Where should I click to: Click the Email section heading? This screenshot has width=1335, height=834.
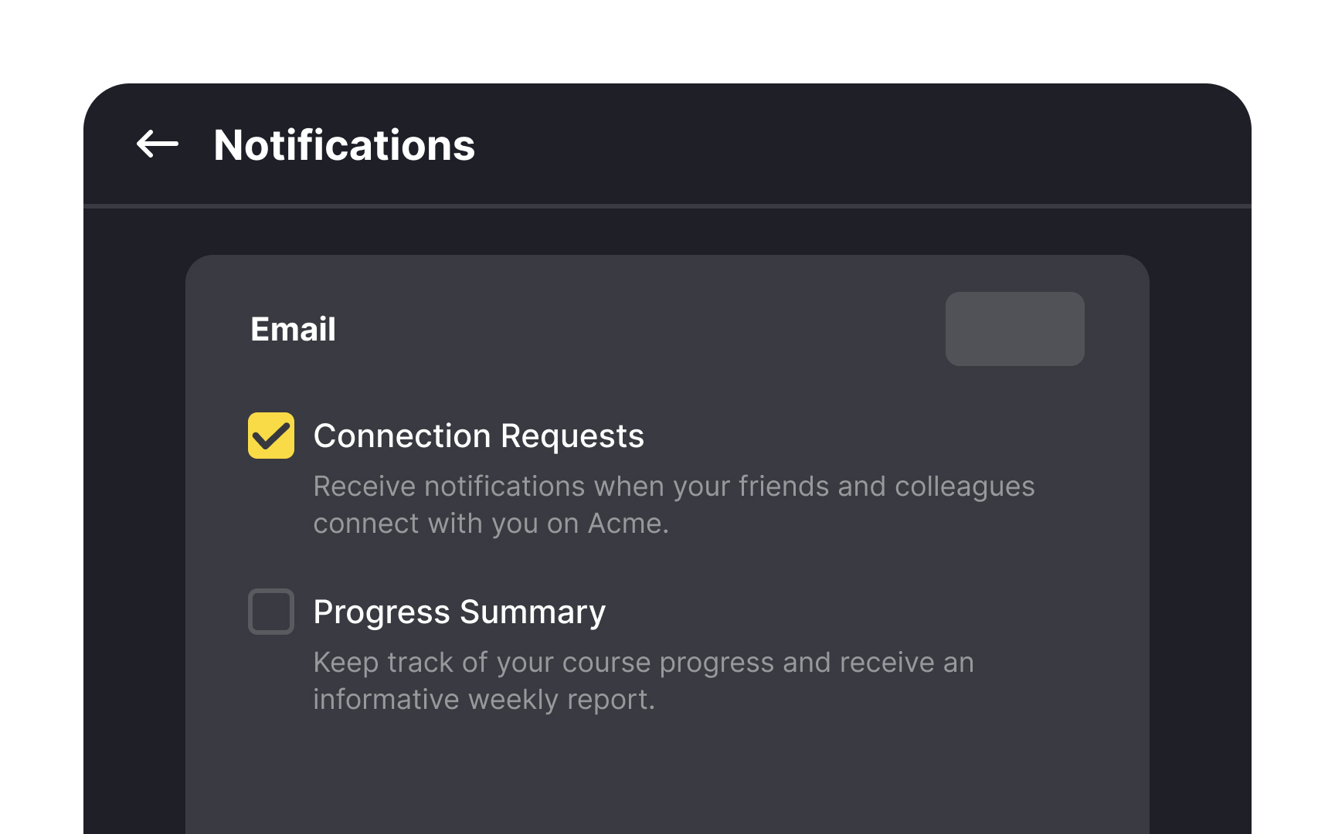coord(292,329)
